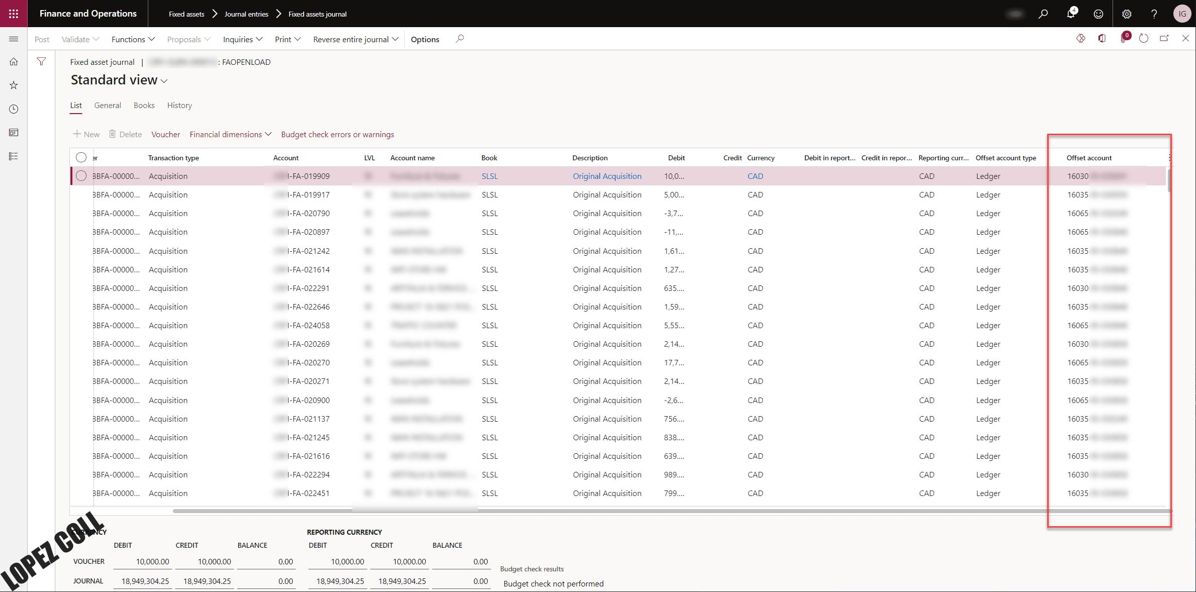Toggle the select all rows circle
The width and height of the screenshot is (1196, 592).
[81, 157]
